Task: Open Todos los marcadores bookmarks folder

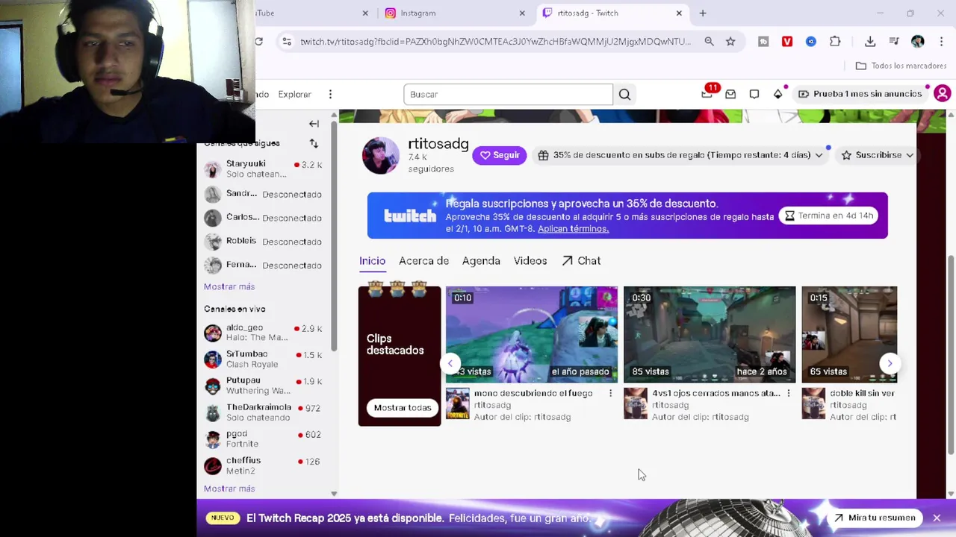Action: coord(901,66)
